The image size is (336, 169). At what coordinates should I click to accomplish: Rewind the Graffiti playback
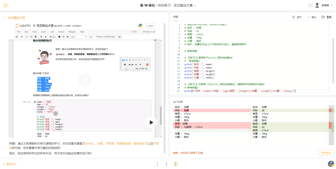[x=129, y=64]
